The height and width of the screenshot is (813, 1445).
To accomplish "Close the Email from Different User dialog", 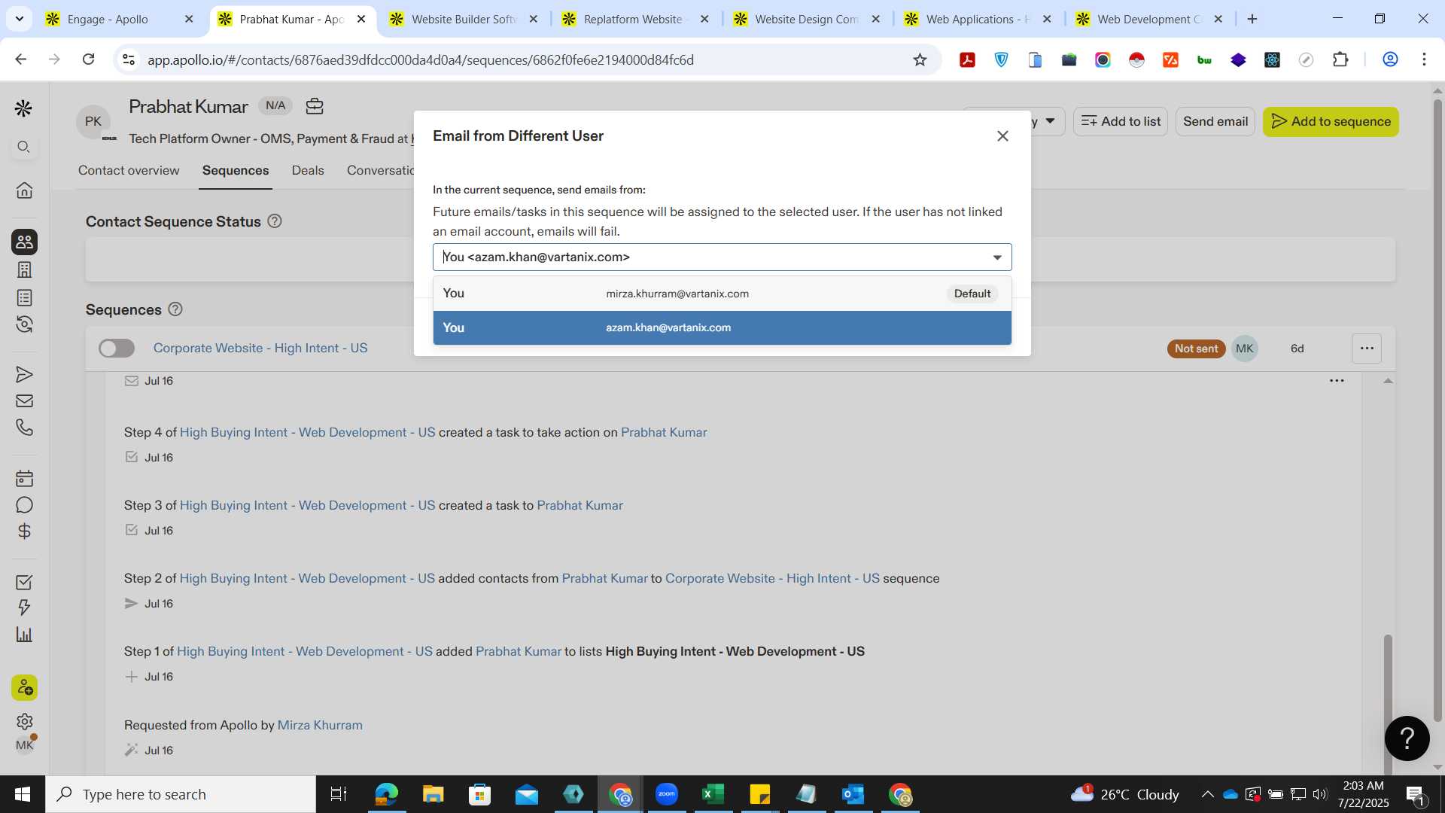I will pyautogui.click(x=1002, y=136).
